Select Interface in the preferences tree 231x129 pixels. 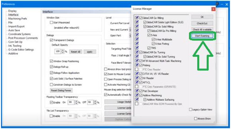pos(13,15)
